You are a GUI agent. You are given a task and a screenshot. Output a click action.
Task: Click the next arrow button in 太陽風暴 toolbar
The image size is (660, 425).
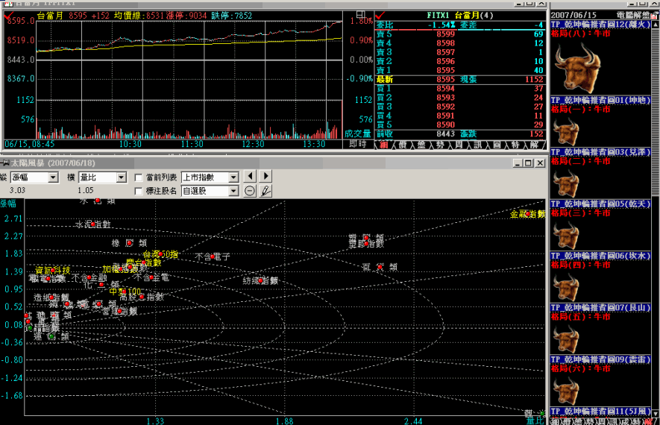pyautogui.click(x=266, y=176)
